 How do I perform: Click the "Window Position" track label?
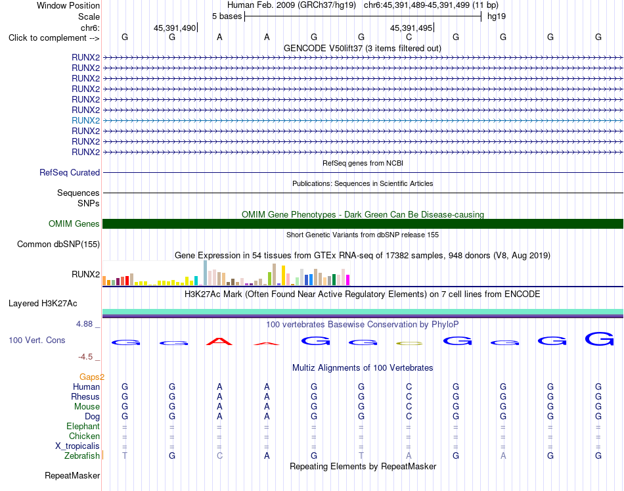tap(68, 5)
